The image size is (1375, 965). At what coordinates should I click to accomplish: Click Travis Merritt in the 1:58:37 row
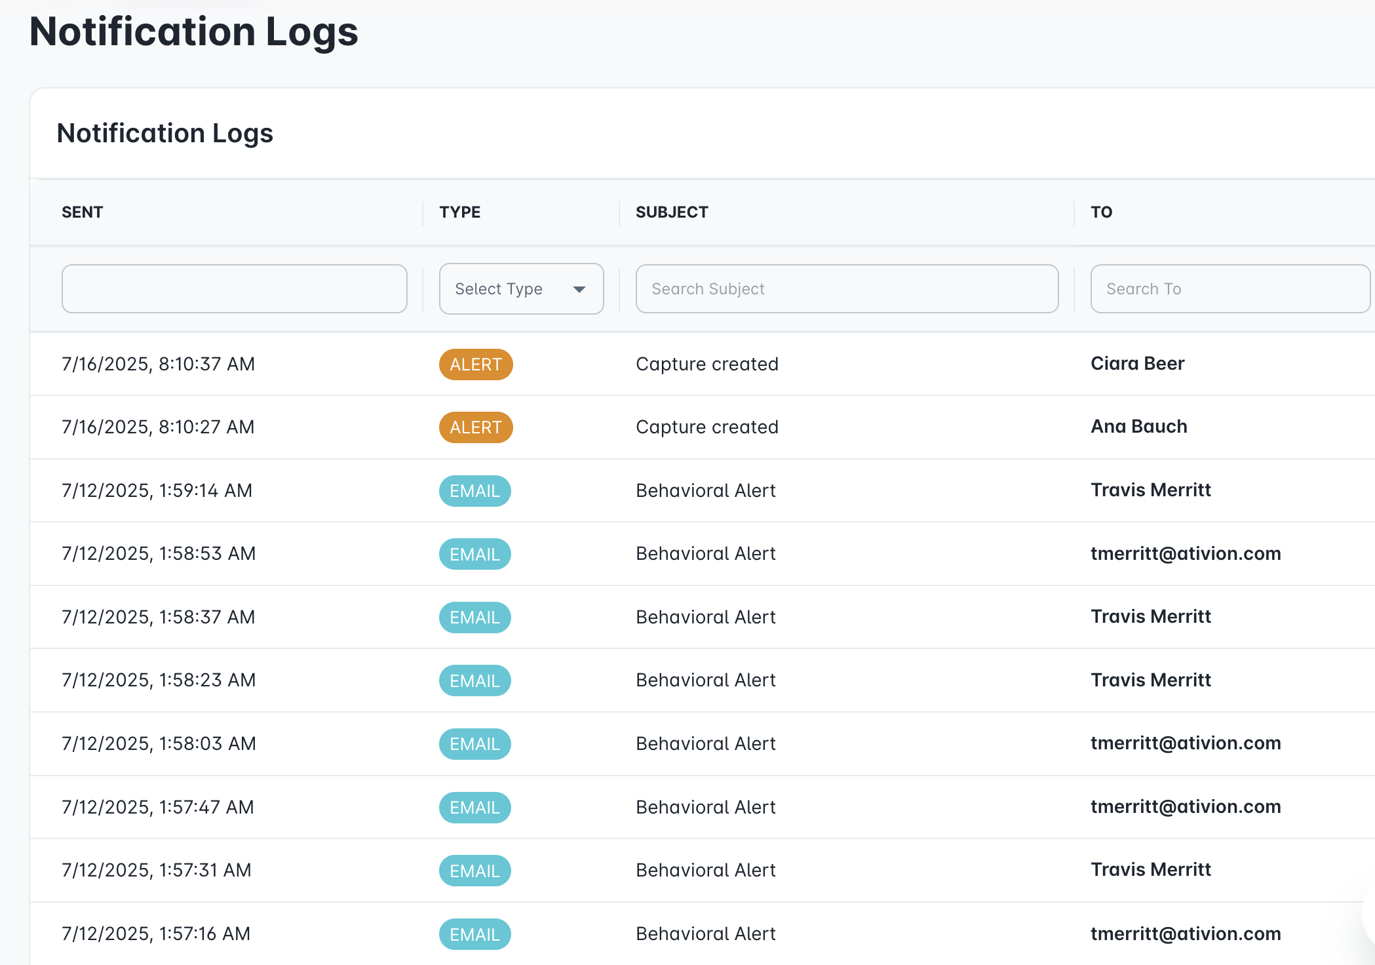click(x=1151, y=616)
